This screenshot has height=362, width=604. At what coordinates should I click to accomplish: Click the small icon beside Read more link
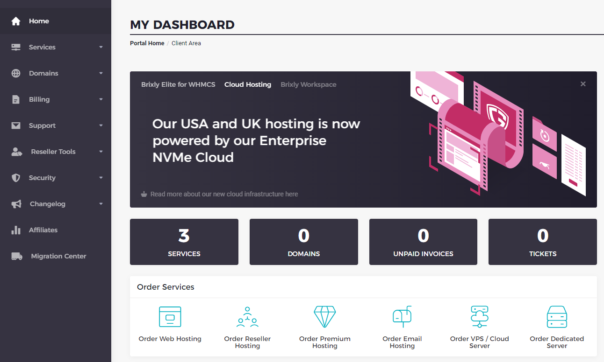pyautogui.click(x=144, y=194)
